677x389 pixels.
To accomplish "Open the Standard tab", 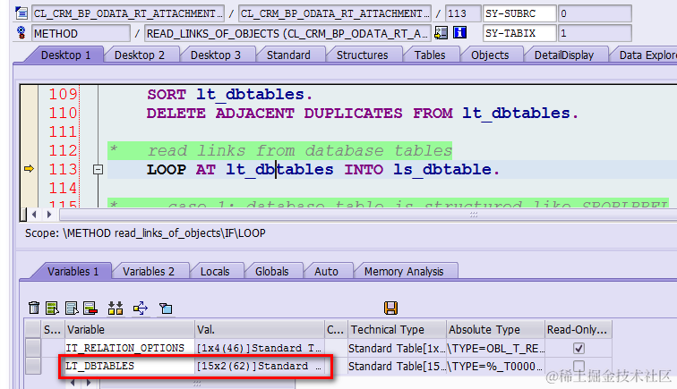I will [x=288, y=55].
